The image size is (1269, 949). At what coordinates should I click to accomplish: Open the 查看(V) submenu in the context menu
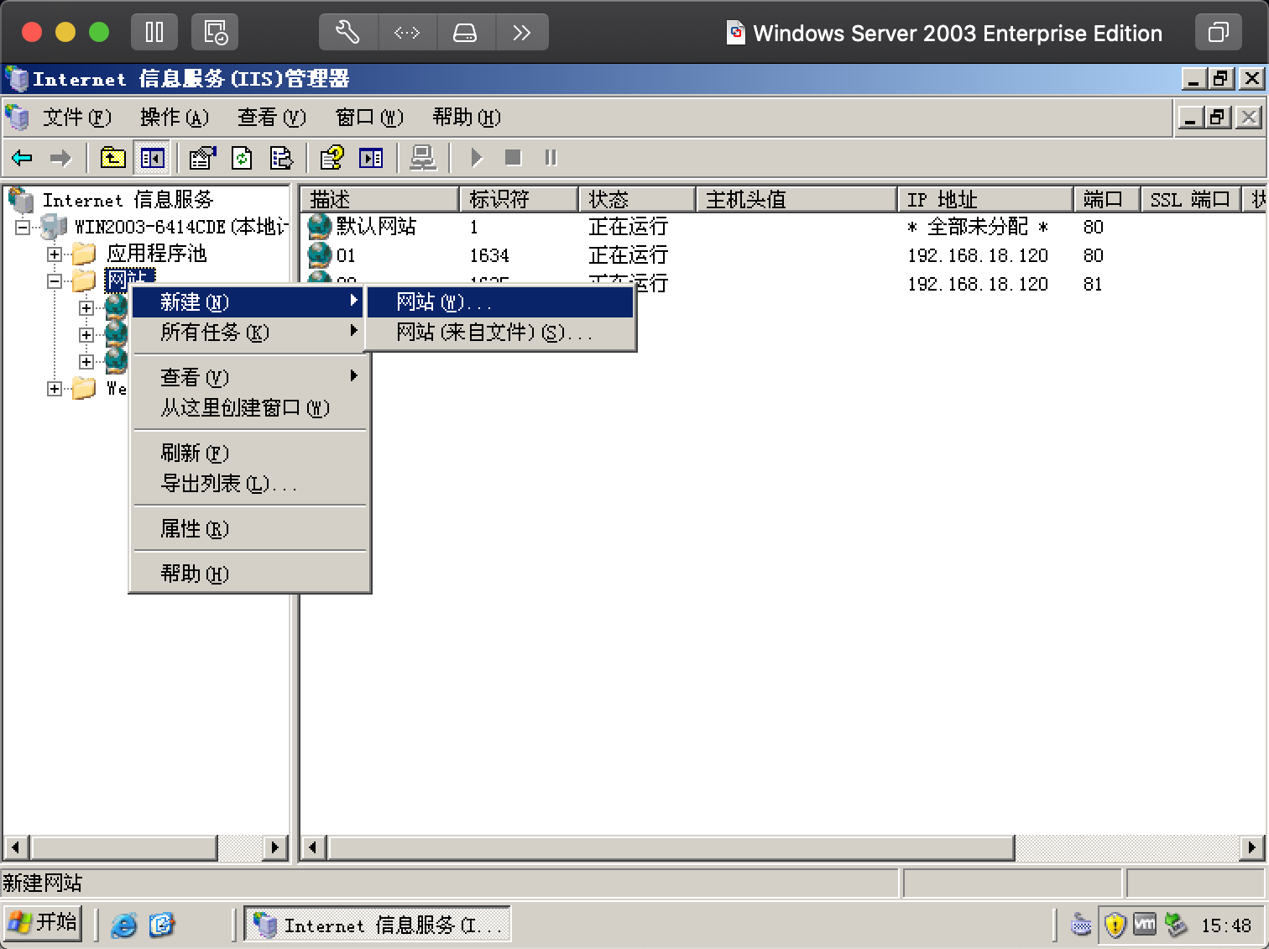point(248,377)
